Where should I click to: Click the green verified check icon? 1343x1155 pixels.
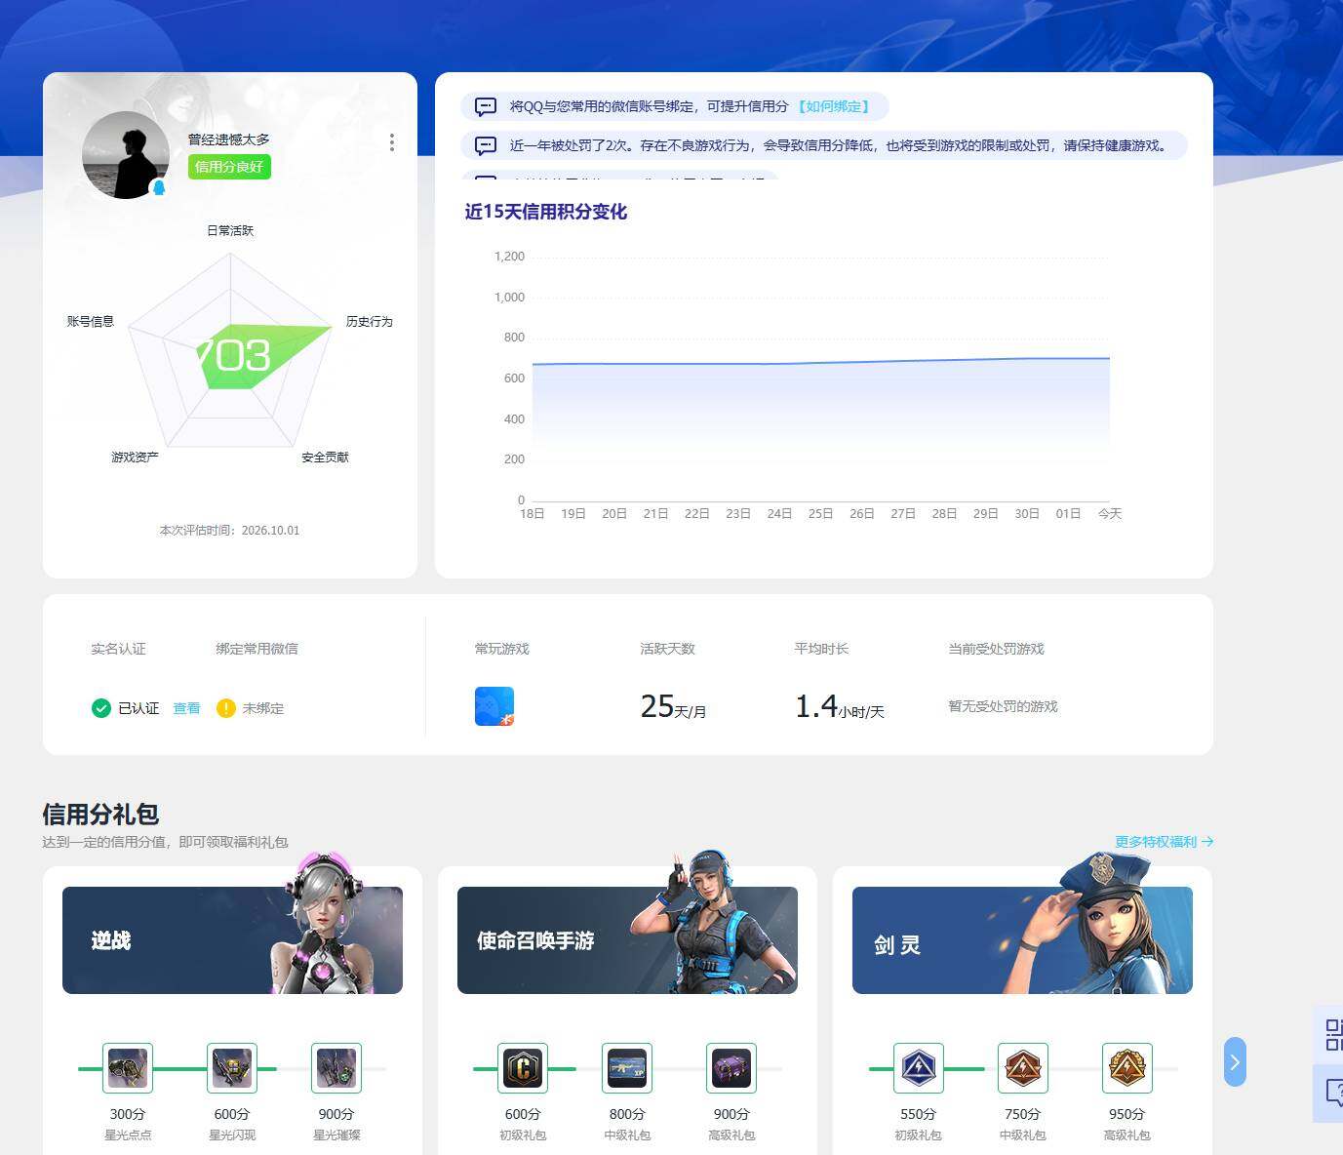[x=101, y=708]
